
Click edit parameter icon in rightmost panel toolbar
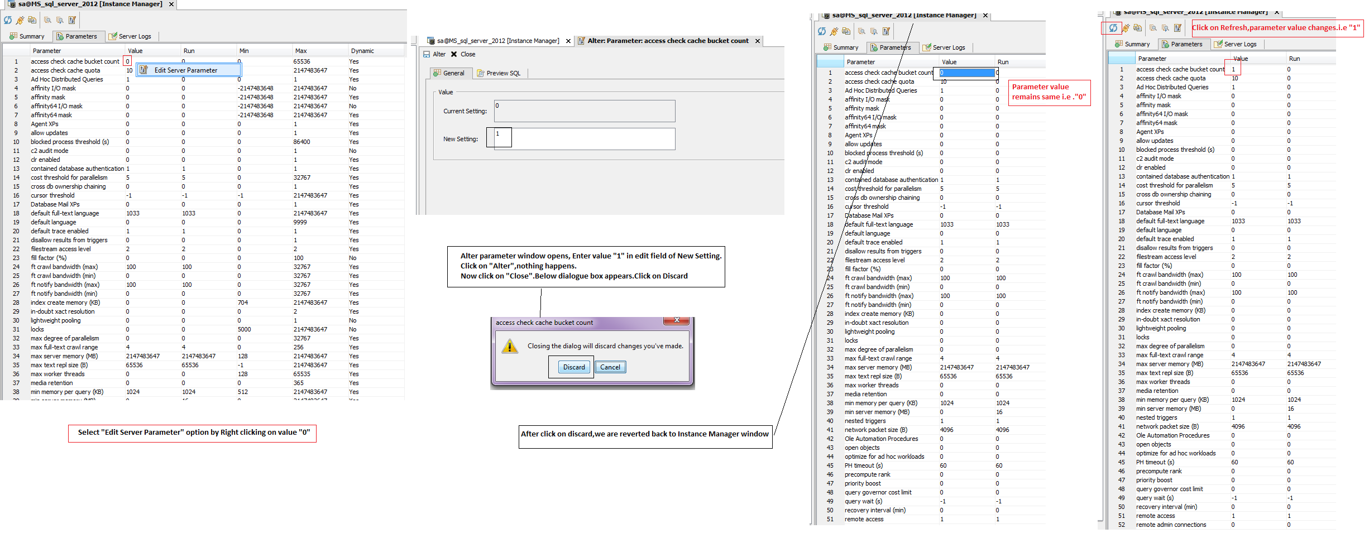click(x=1177, y=28)
